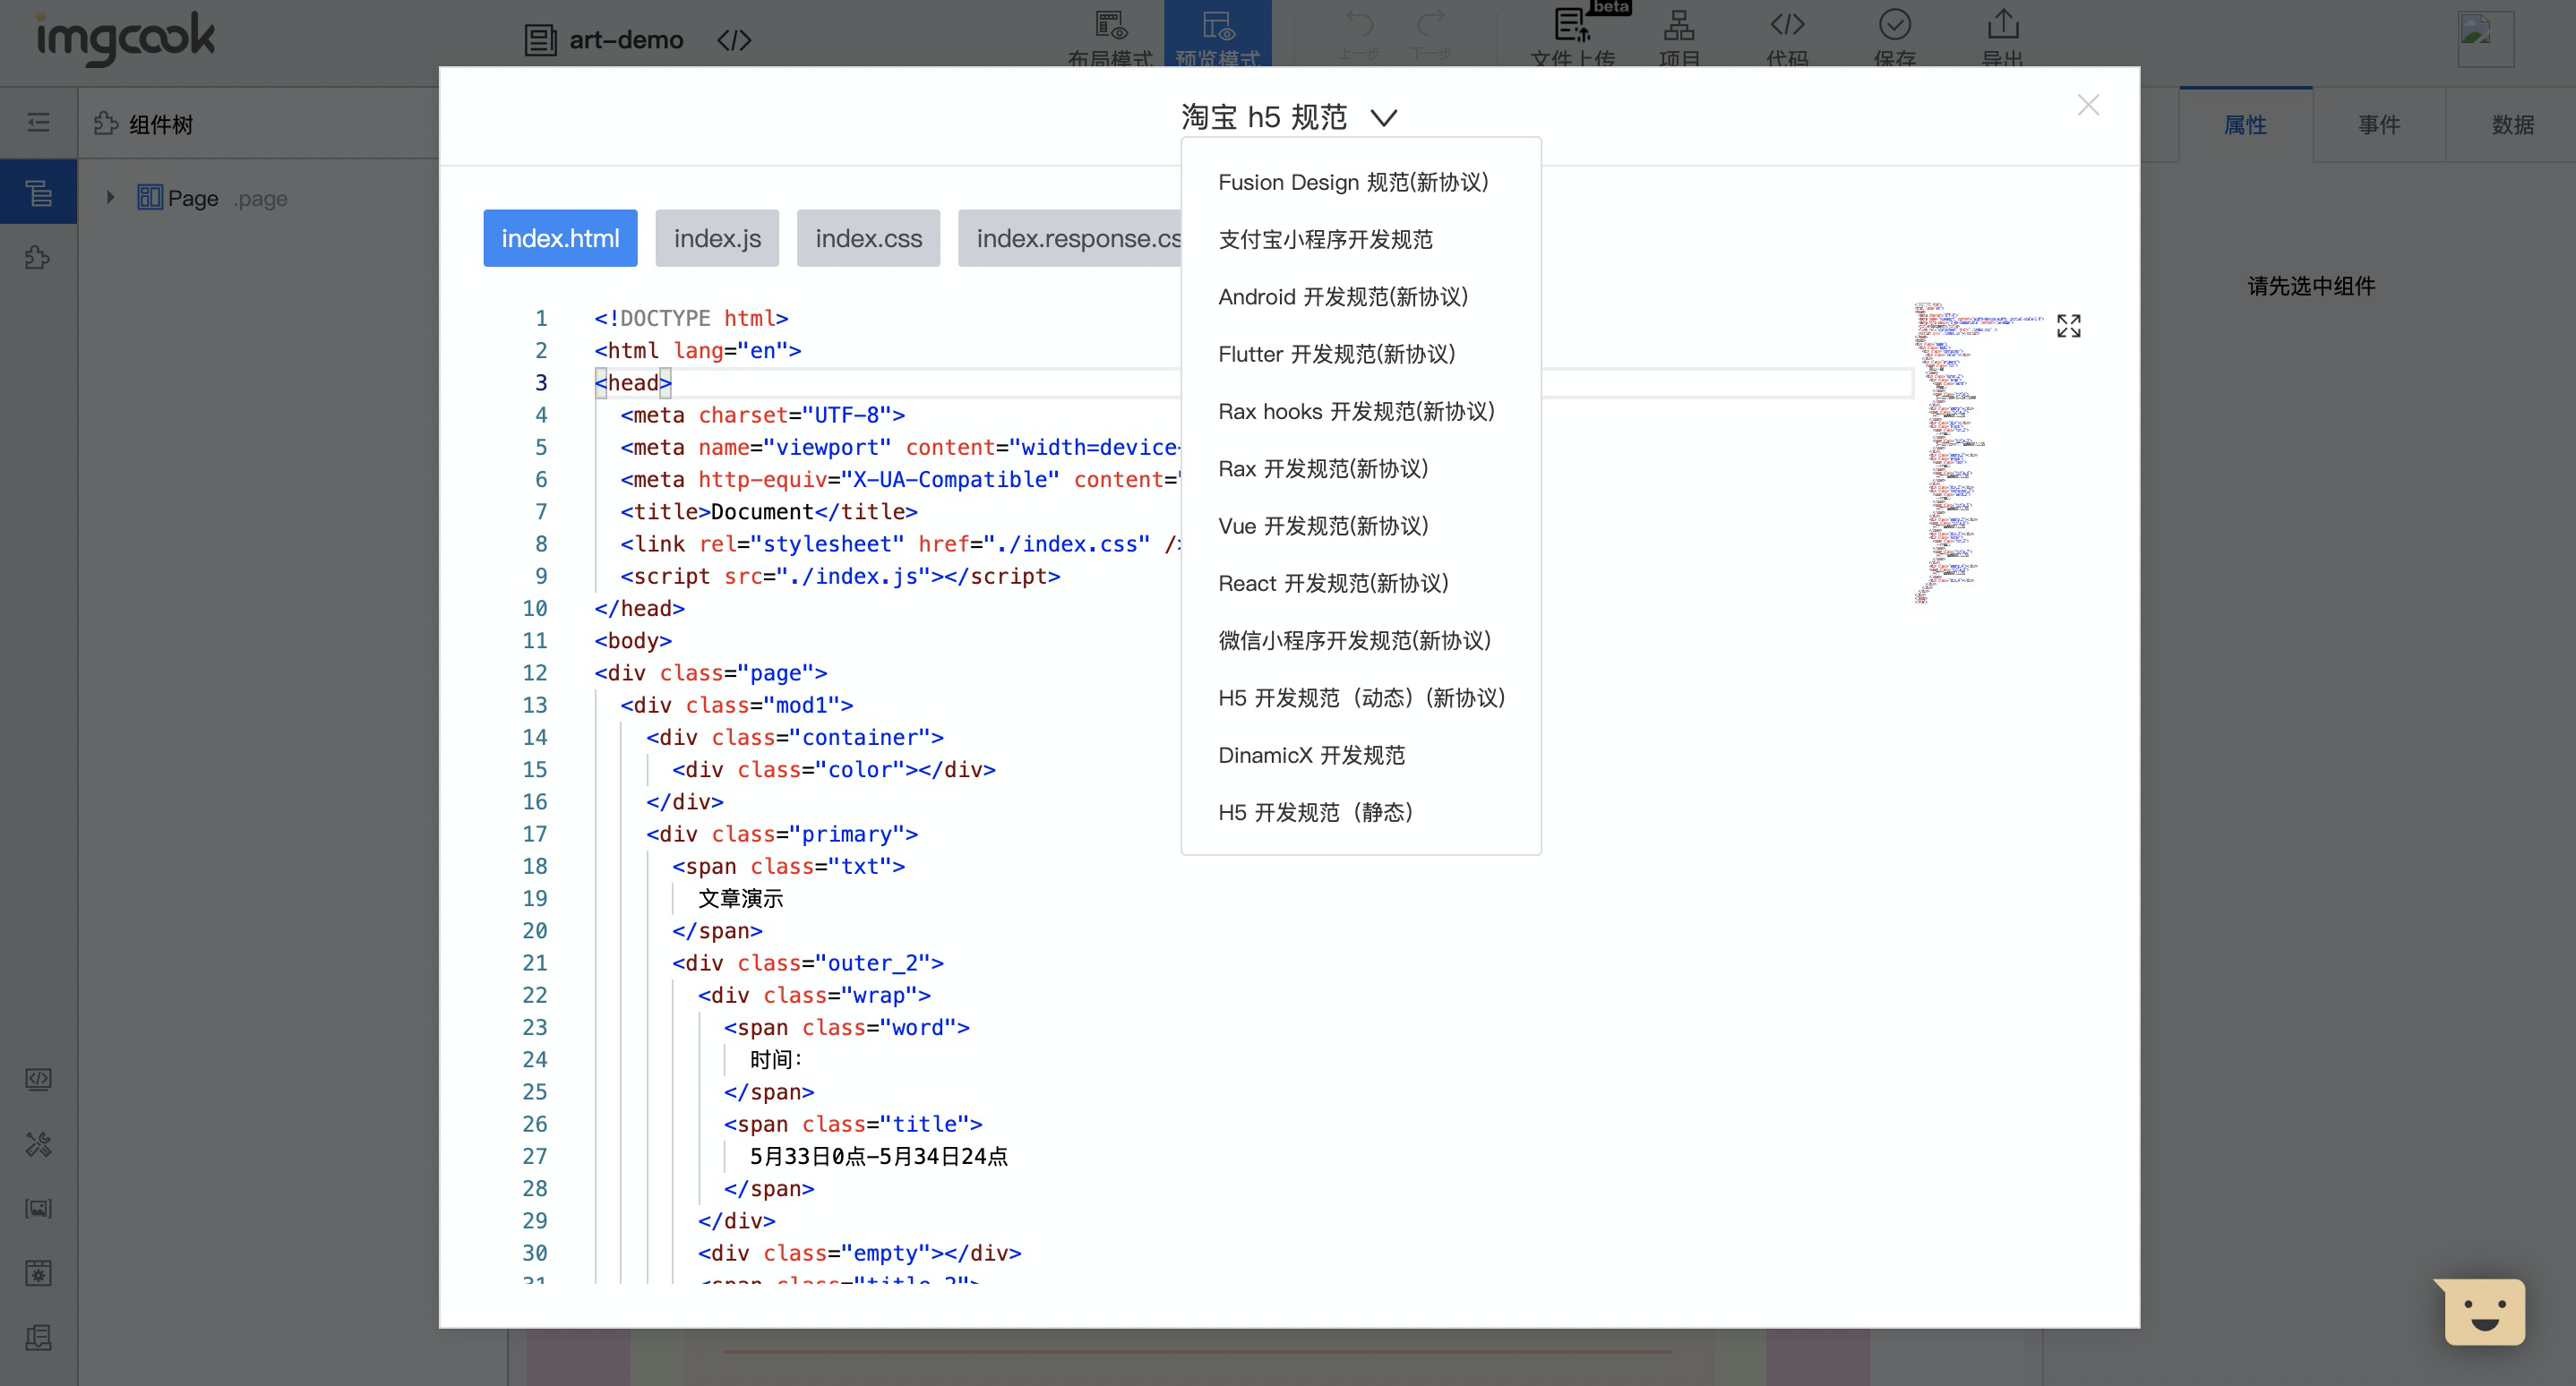Open the code brackets icon beside art-demo
The width and height of the screenshot is (2576, 1386).
point(734,40)
